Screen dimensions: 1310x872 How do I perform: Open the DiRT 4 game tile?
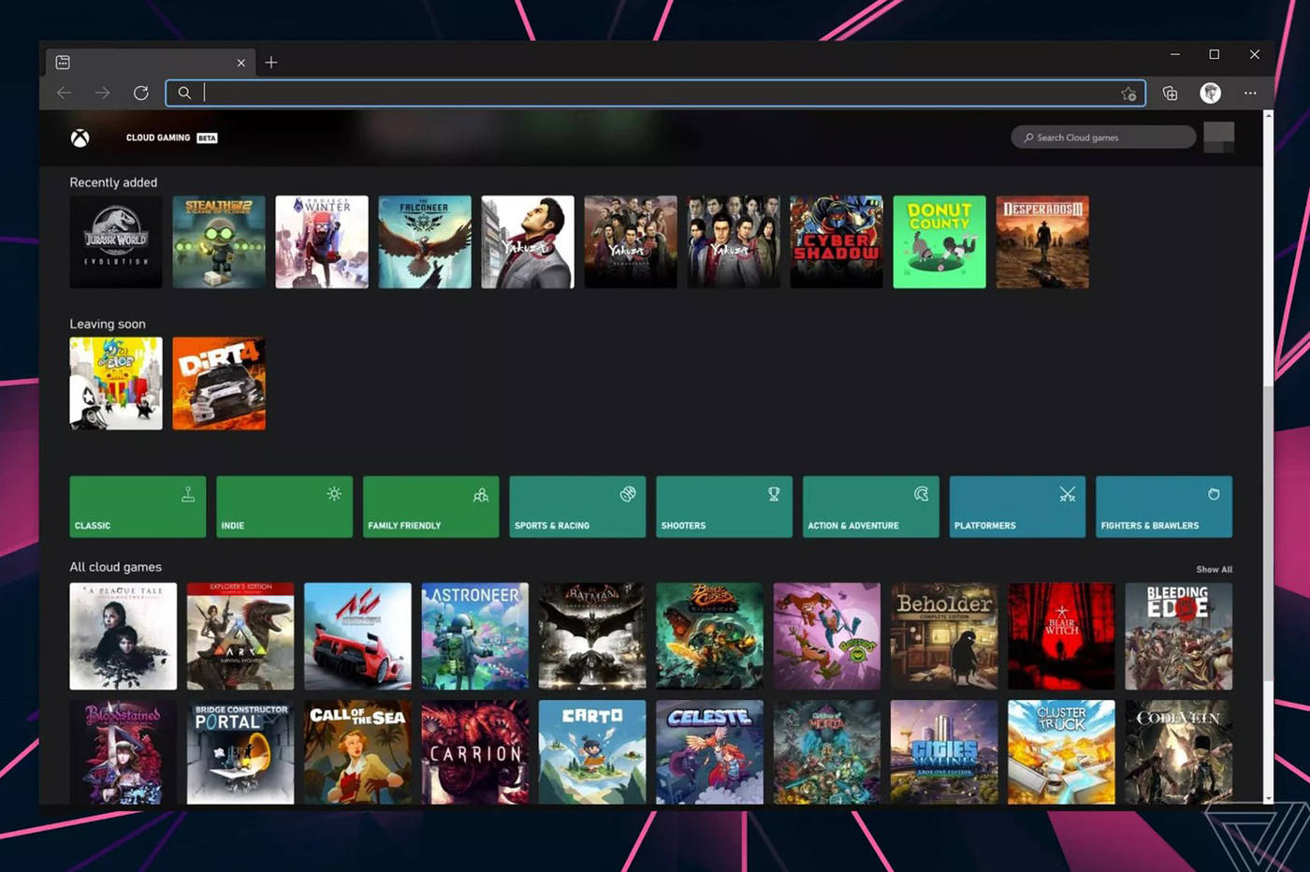click(219, 384)
